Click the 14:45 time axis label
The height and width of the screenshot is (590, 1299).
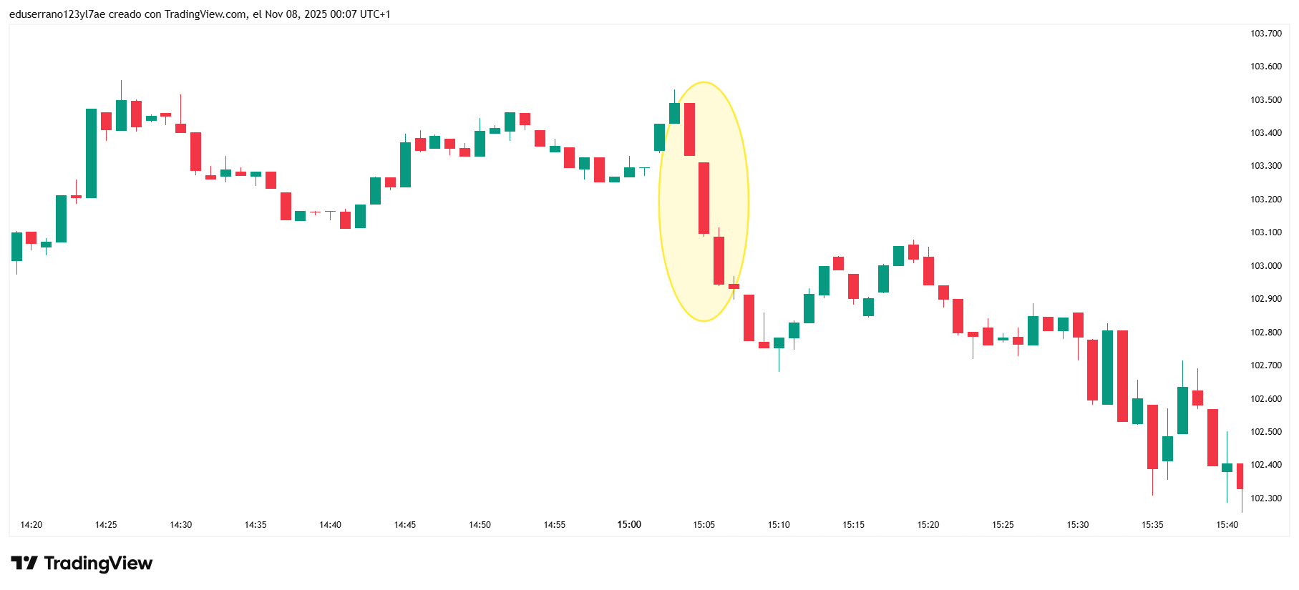(x=405, y=525)
